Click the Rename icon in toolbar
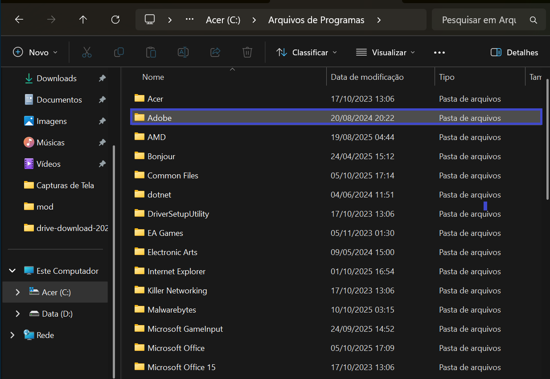Image resolution: width=550 pixels, height=379 pixels. click(x=183, y=53)
